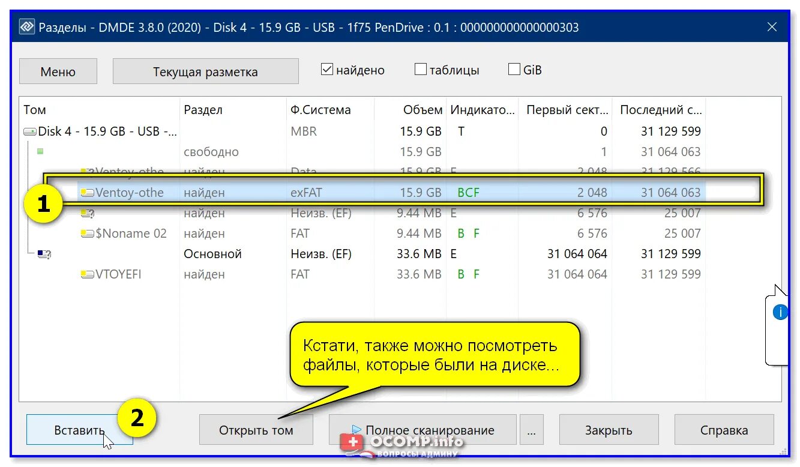Image resolution: width=800 pixels, height=467 pixels.
Task: Click the Открыть том button
Action: click(256, 430)
